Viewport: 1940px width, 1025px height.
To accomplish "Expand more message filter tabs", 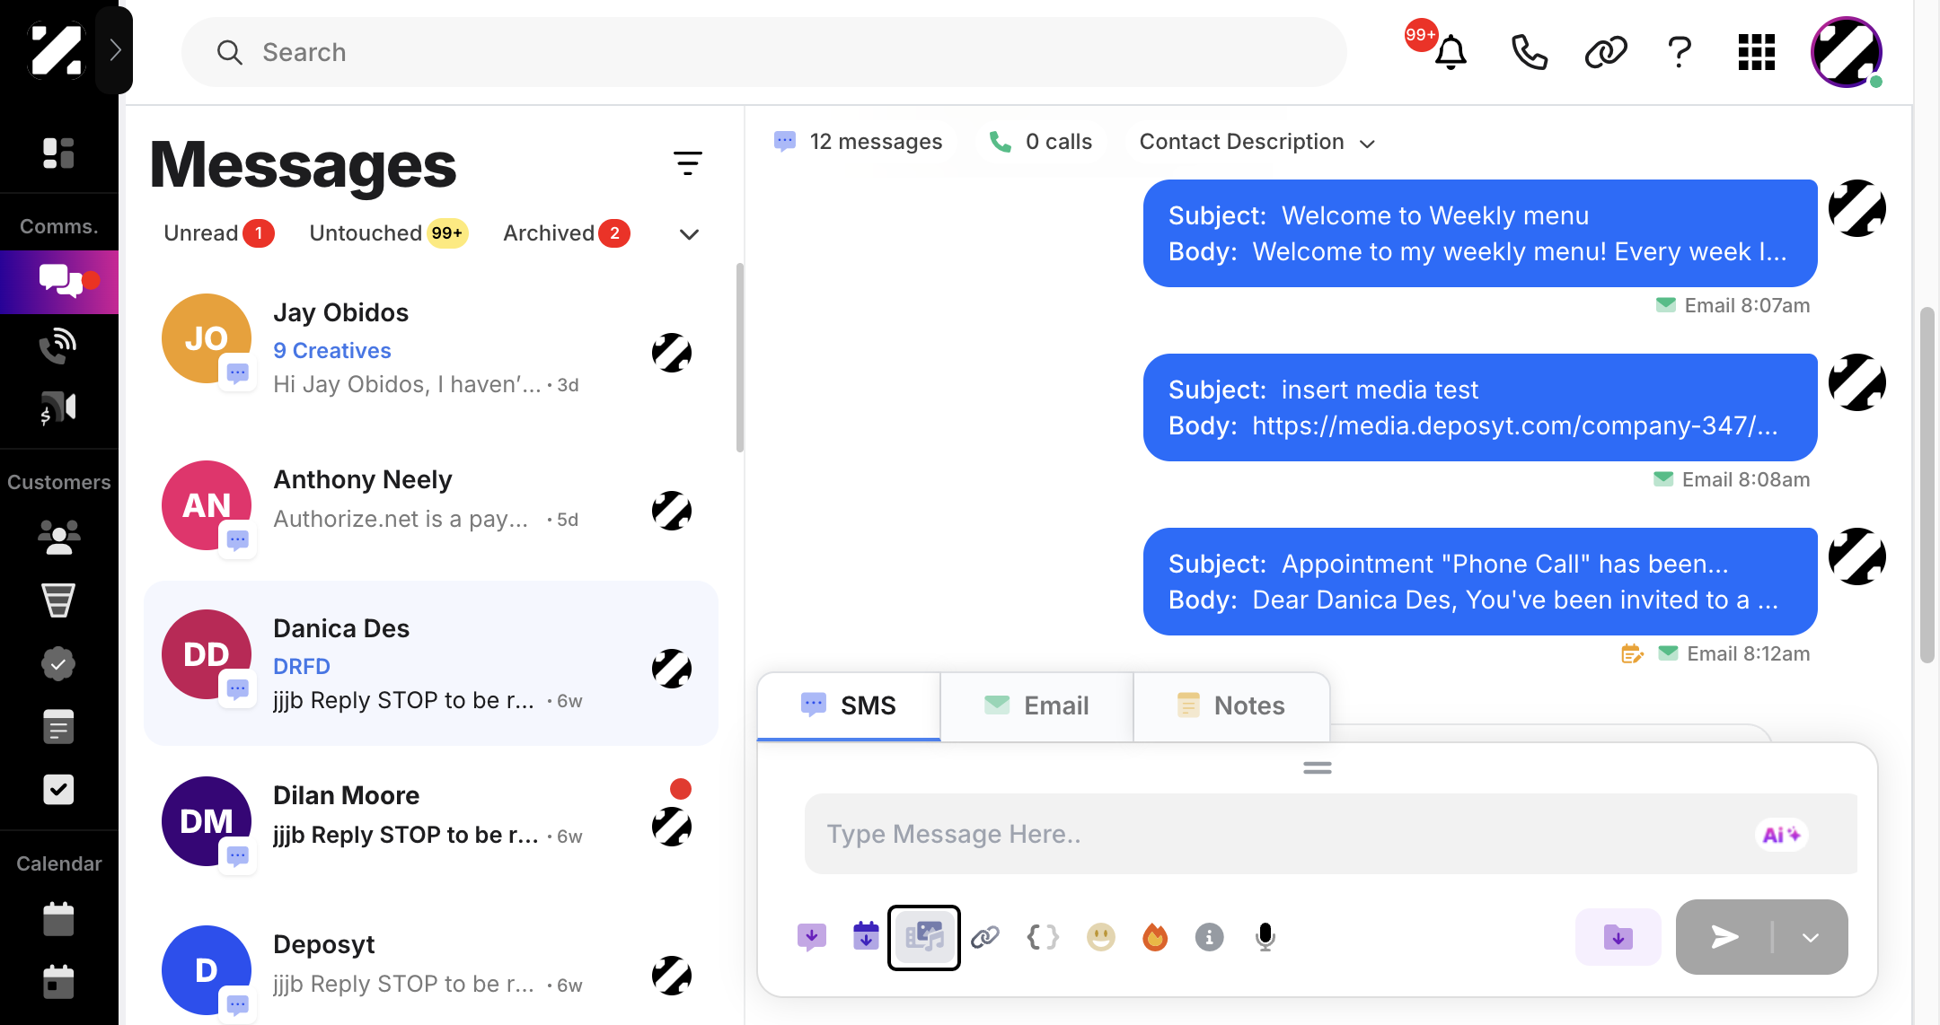I will (689, 234).
